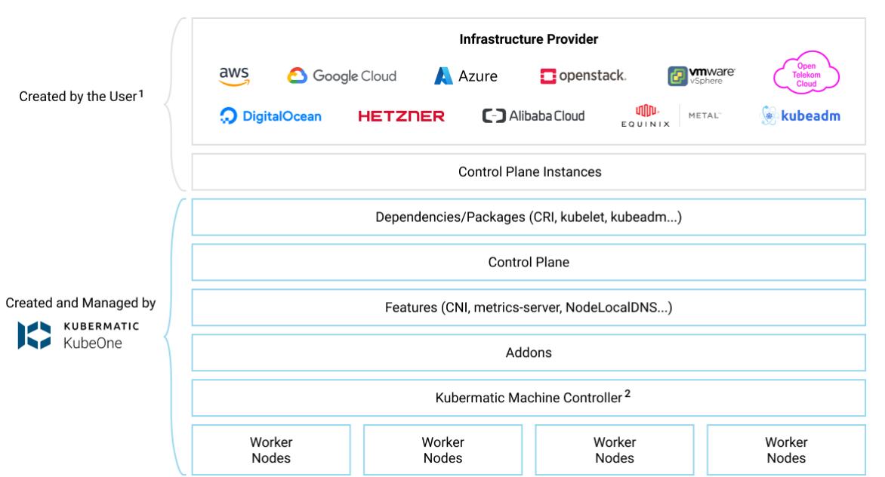
Task: Select the Control Plane layer
Action: click(x=529, y=263)
